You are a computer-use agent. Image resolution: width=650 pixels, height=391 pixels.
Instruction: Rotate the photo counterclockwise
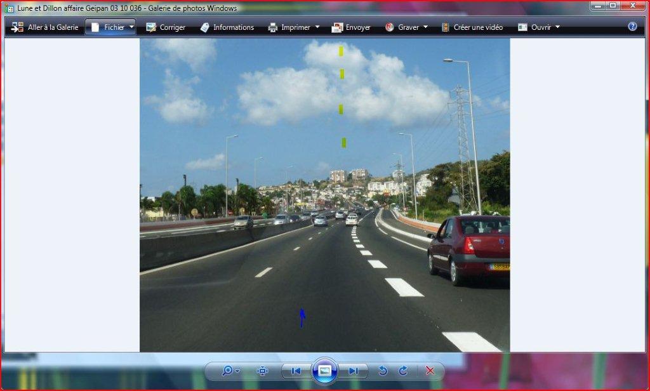383,371
